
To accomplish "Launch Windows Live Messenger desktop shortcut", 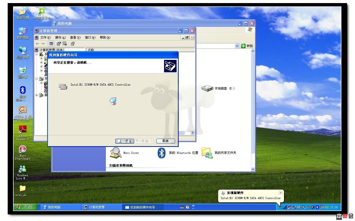I will click(23, 172).
